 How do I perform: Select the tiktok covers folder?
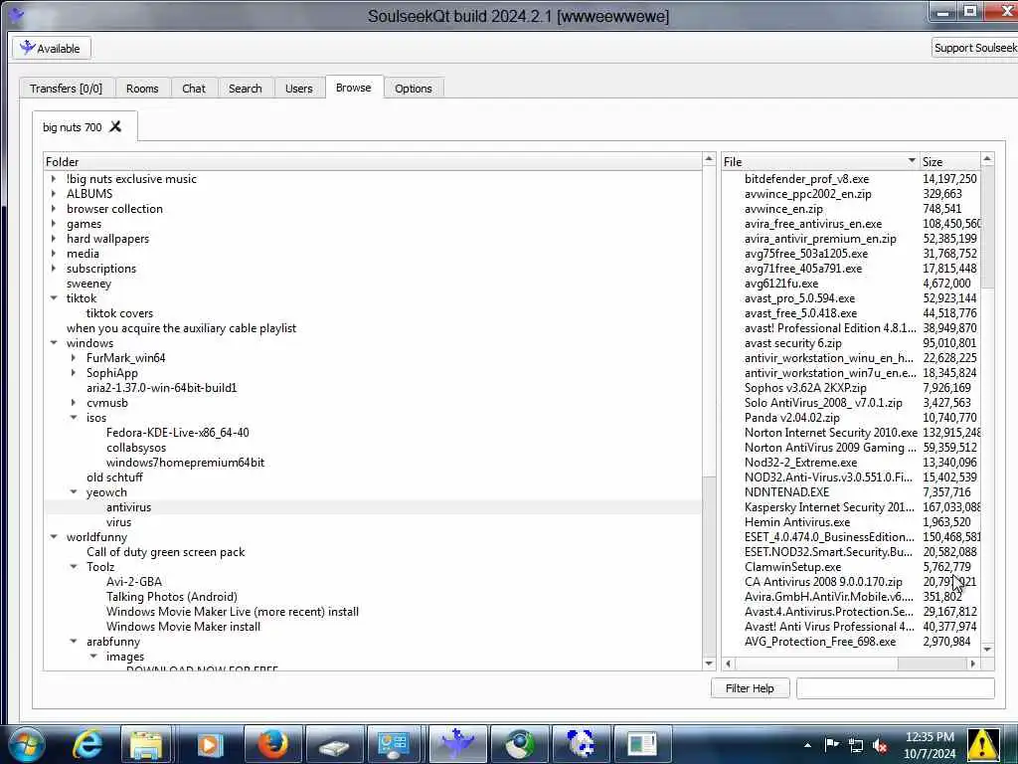(x=119, y=313)
